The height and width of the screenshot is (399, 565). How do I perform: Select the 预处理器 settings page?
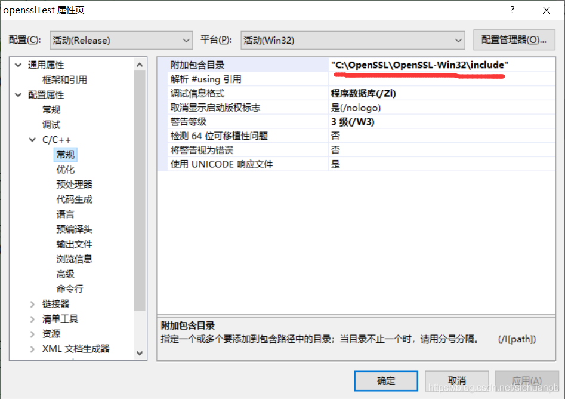pos(73,184)
